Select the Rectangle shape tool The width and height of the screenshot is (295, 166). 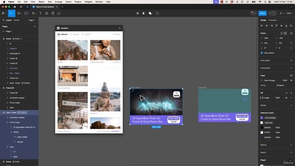(x=26, y=13)
